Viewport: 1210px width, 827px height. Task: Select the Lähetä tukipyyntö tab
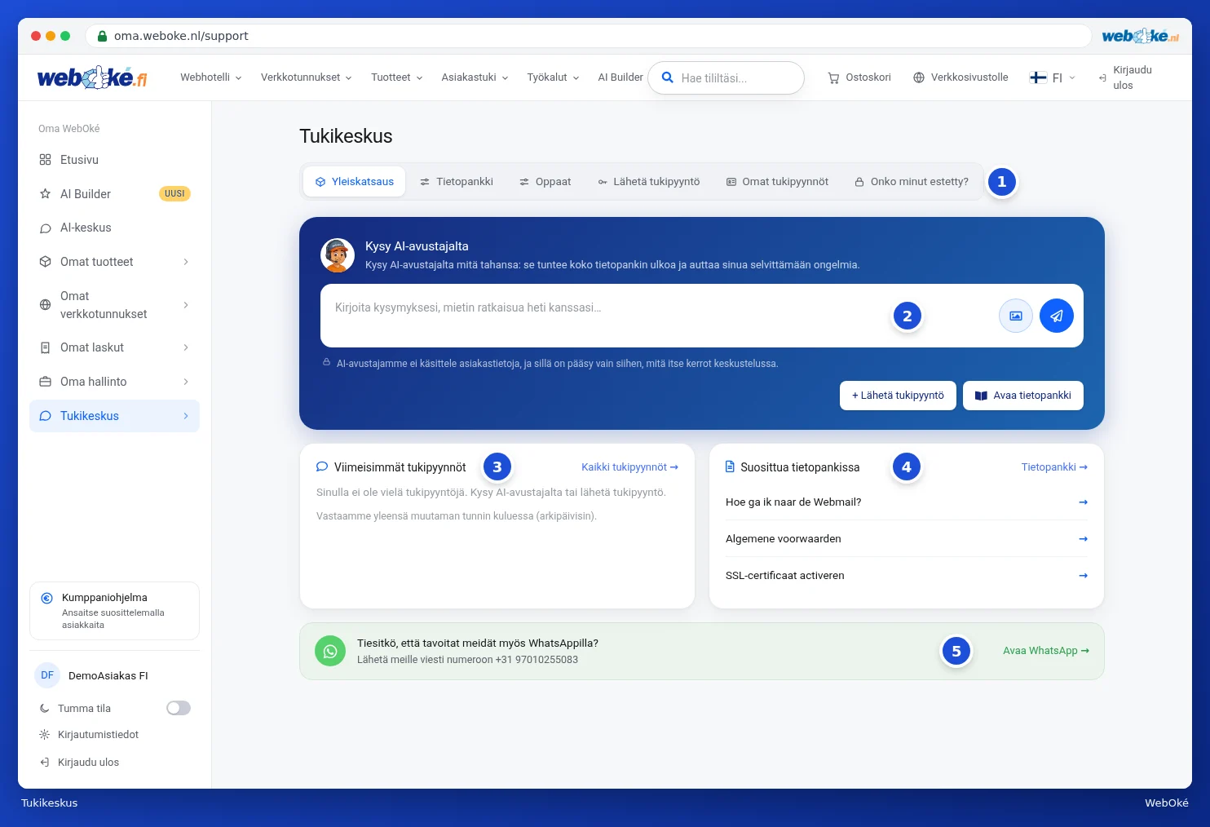pyautogui.click(x=649, y=182)
